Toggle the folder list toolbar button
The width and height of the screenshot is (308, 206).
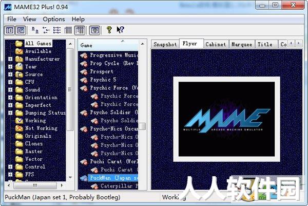[x=9, y=30]
